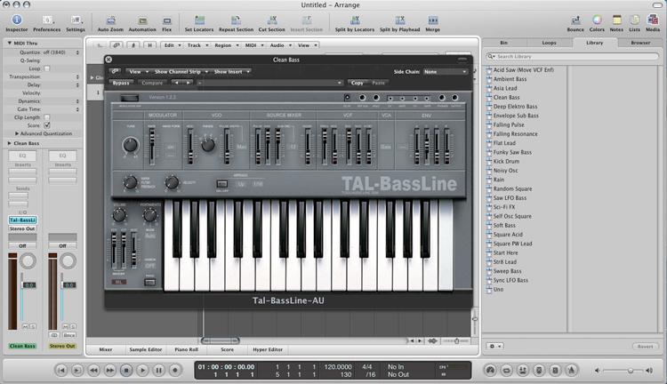Switch to the Browser tab
This screenshot has height=384, width=667.
[640, 43]
